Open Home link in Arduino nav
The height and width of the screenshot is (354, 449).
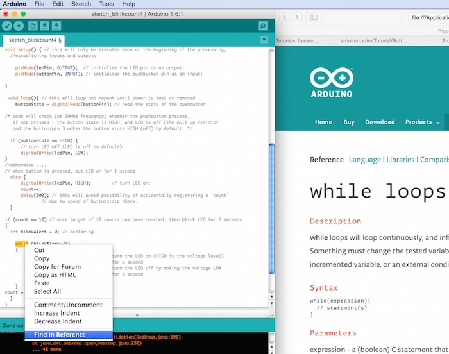323,122
